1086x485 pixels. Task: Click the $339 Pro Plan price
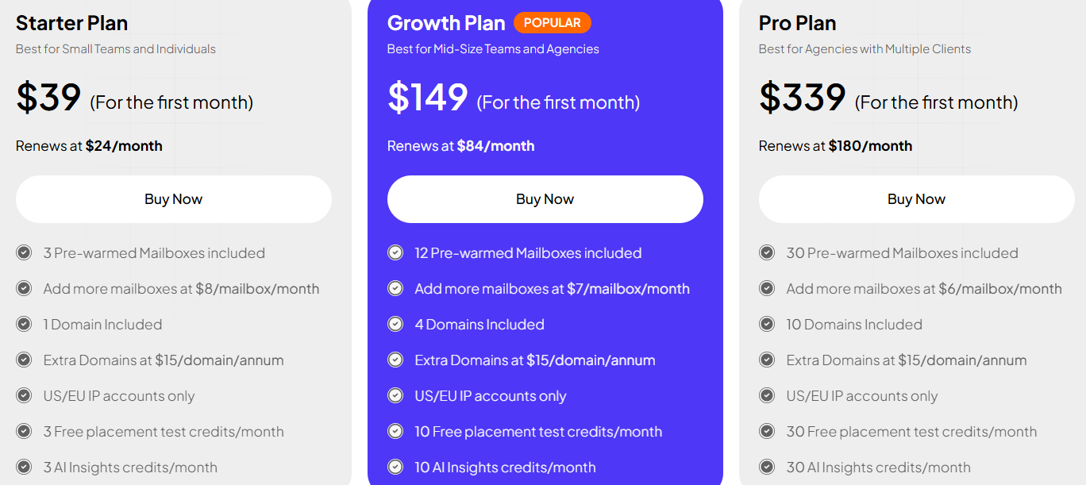pyautogui.click(x=802, y=98)
